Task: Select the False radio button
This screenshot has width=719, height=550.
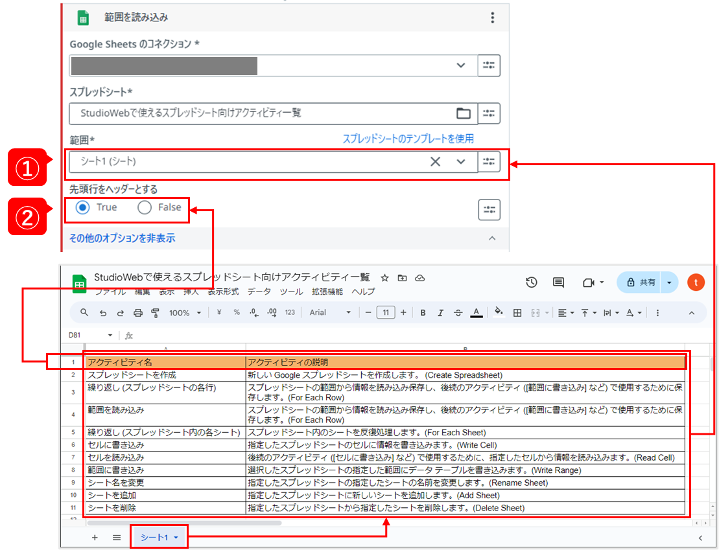Action: 145,207
